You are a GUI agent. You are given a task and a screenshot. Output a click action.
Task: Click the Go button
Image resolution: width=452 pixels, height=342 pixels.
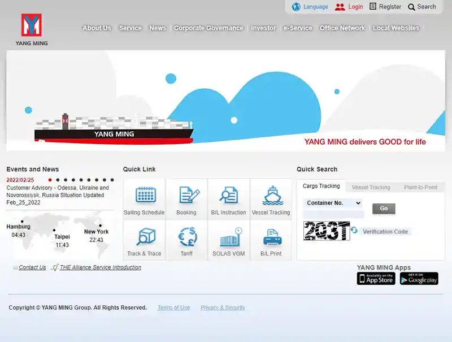[x=384, y=209]
